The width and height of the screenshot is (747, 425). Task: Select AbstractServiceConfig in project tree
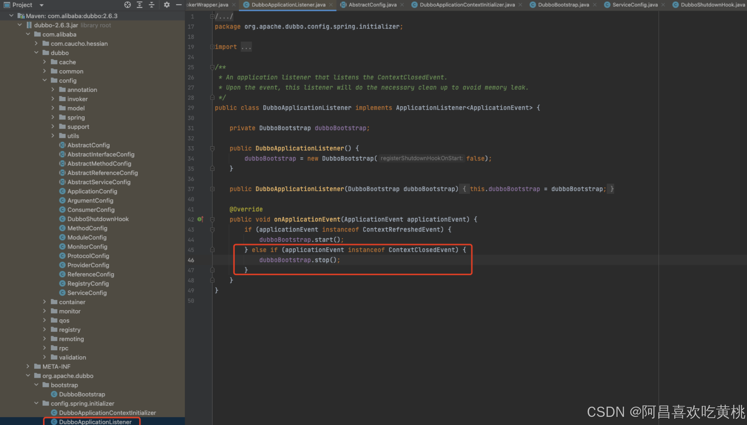(x=99, y=182)
